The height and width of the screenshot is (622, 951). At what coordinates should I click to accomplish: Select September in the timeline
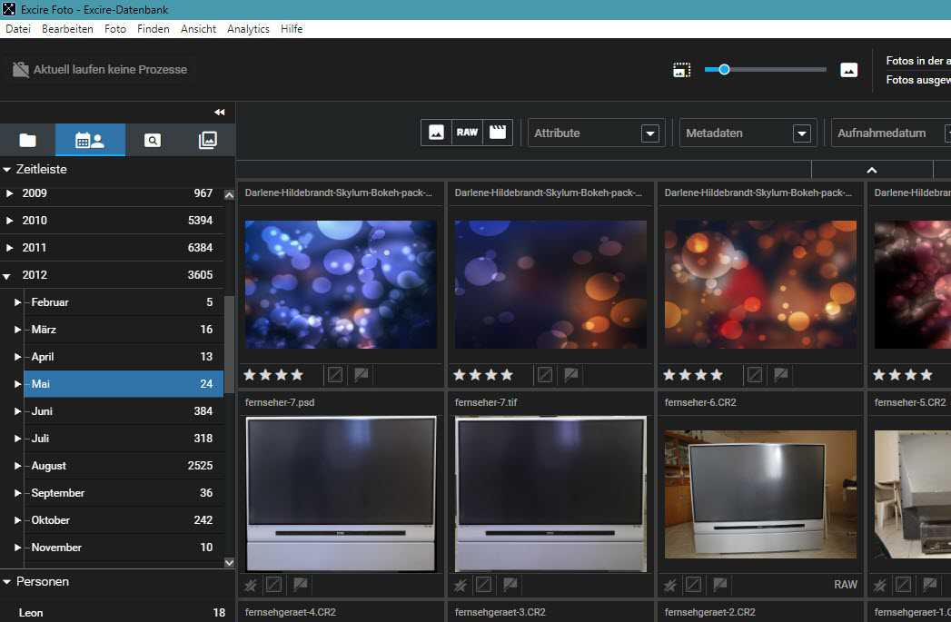tap(124, 493)
